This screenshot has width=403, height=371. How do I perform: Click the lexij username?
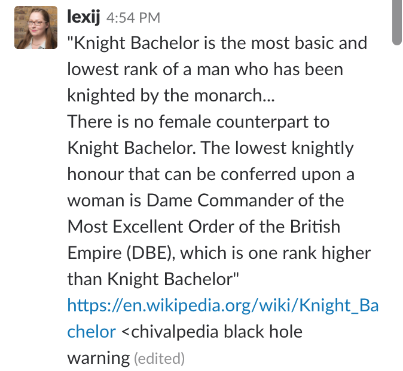click(84, 17)
